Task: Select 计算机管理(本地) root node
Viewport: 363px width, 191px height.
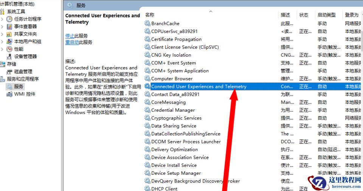Action: [17, 4]
